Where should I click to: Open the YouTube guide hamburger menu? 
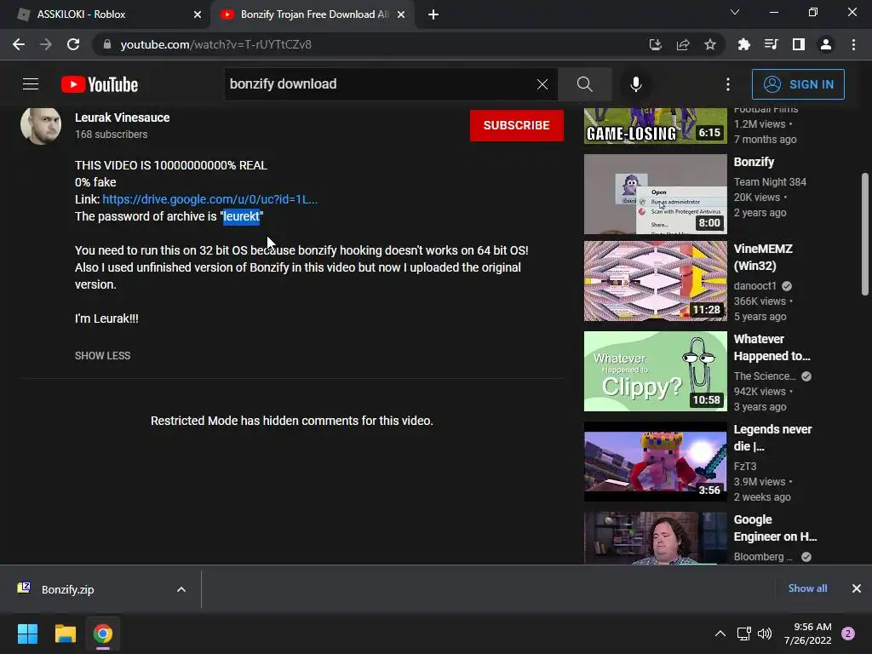[x=31, y=84]
